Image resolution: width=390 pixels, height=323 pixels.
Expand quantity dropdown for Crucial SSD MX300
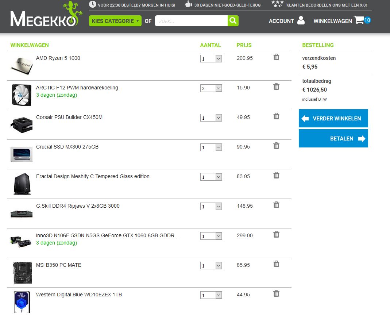pyautogui.click(x=211, y=147)
